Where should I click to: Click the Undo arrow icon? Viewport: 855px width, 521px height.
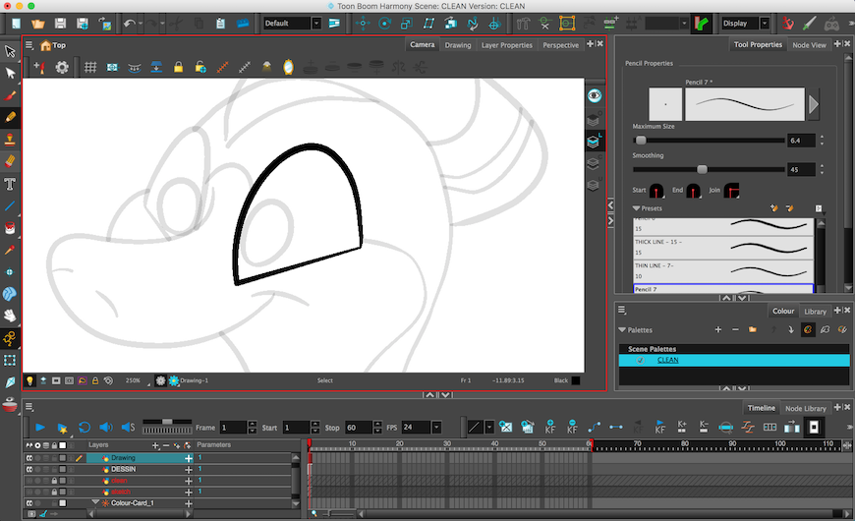(x=129, y=24)
